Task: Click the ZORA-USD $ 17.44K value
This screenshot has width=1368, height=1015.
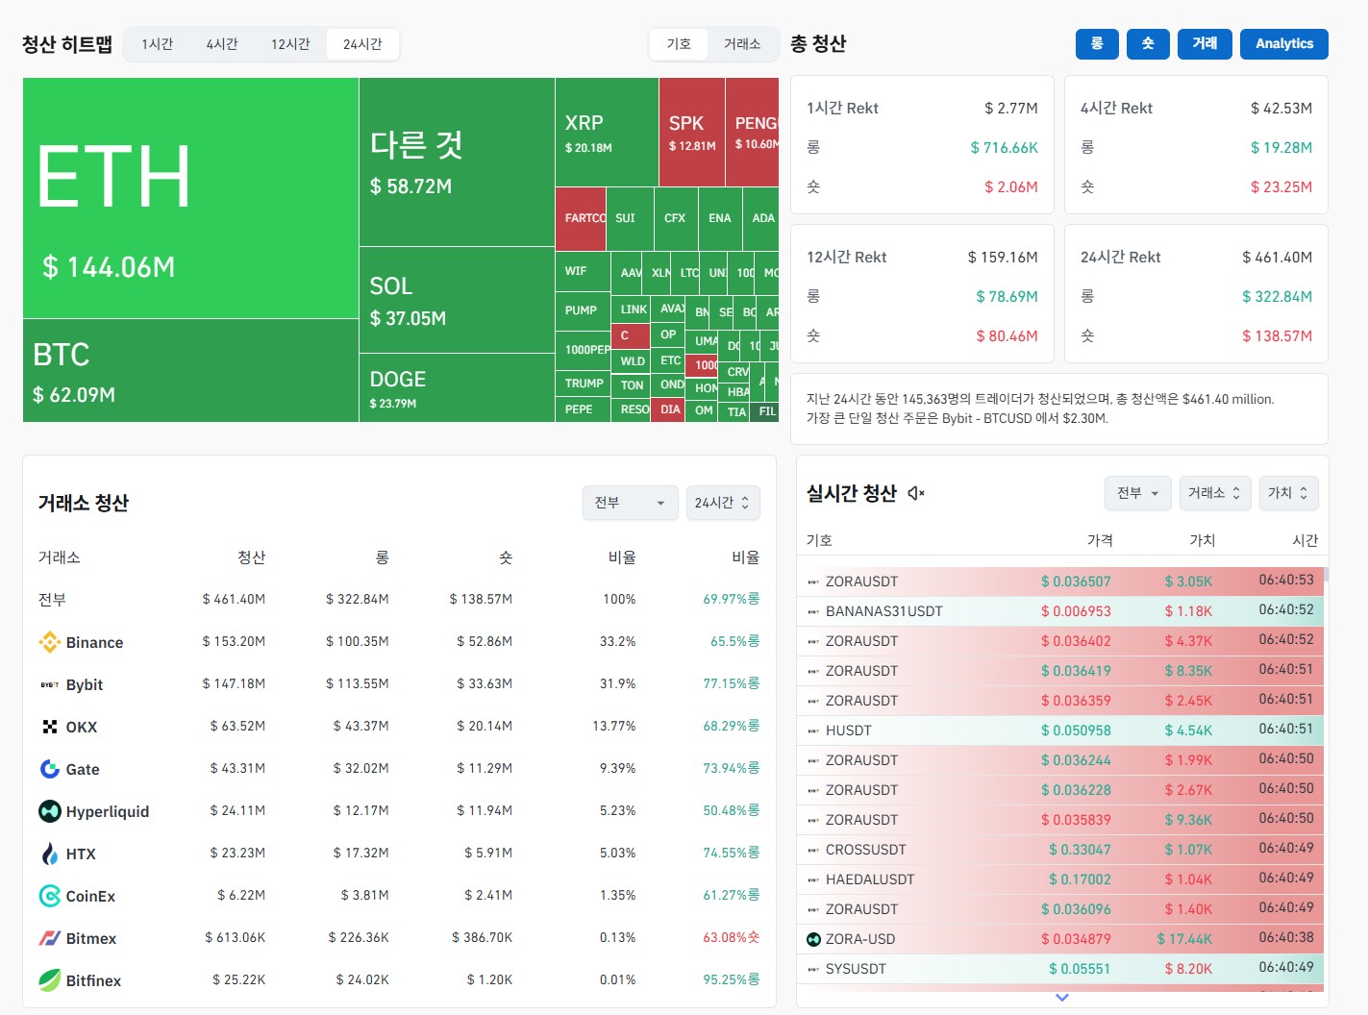Action: (x=1184, y=939)
